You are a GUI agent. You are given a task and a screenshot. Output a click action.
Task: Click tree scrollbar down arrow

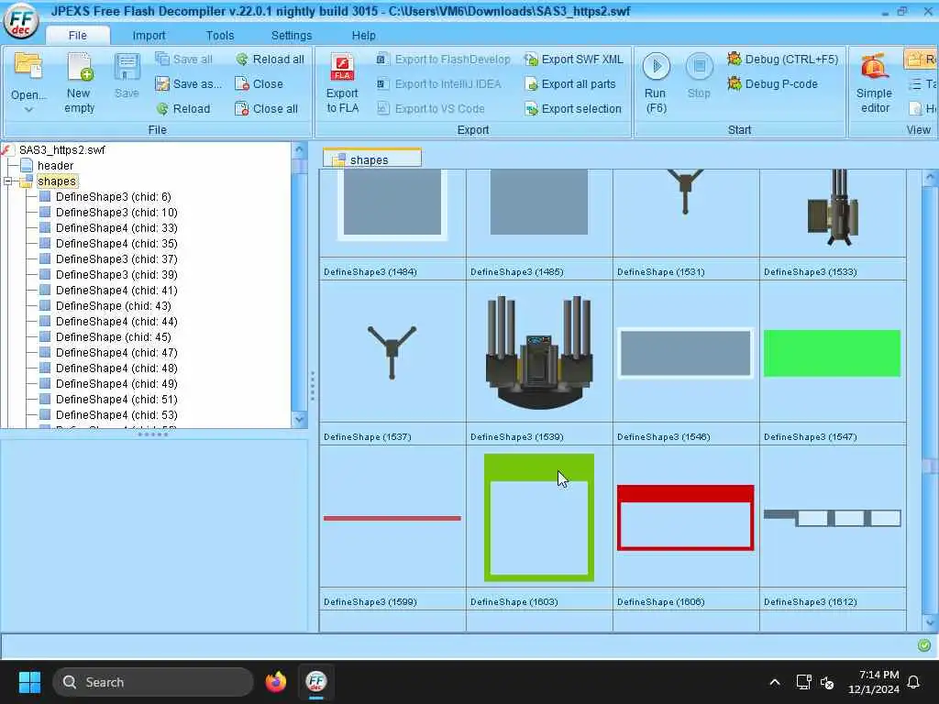(x=300, y=420)
